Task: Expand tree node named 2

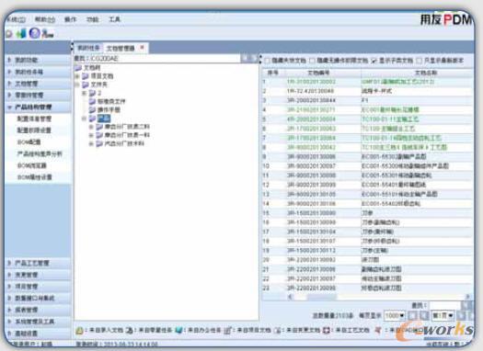Action: click(x=84, y=93)
